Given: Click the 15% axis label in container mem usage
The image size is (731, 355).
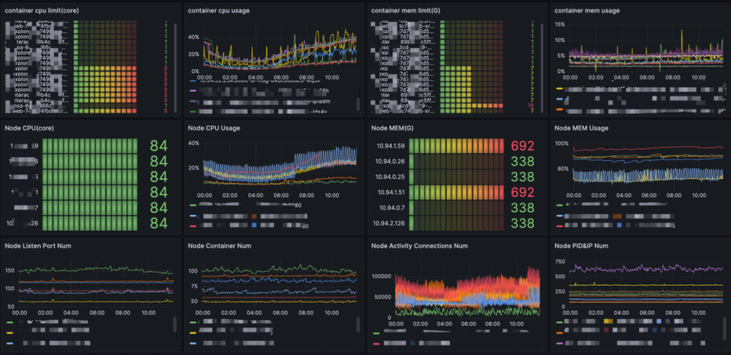Looking at the screenshot, I should [x=560, y=24].
